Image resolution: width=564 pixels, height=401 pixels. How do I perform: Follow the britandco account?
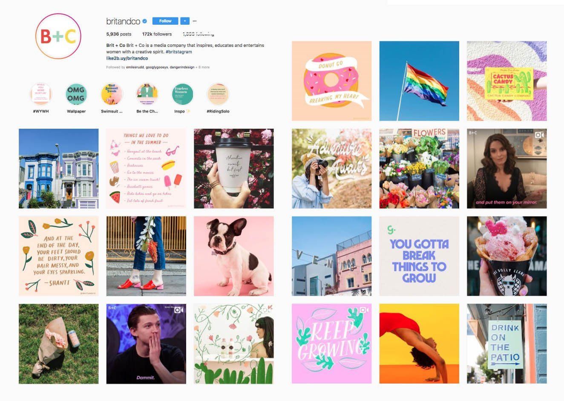click(x=165, y=21)
